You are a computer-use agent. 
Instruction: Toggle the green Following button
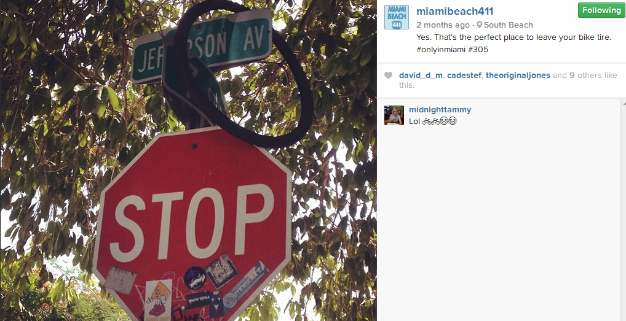coord(601,10)
